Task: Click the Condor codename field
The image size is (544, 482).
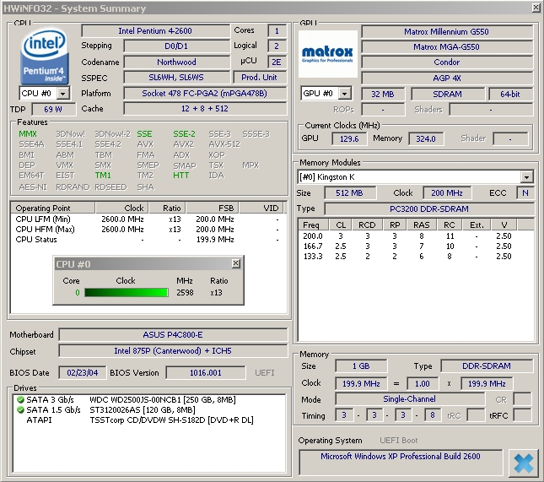Action: tap(447, 62)
